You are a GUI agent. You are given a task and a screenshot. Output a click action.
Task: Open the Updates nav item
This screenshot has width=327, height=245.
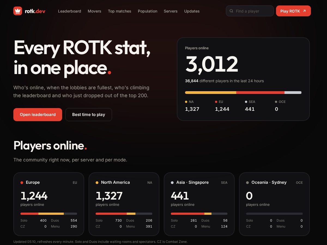(x=192, y=11)
